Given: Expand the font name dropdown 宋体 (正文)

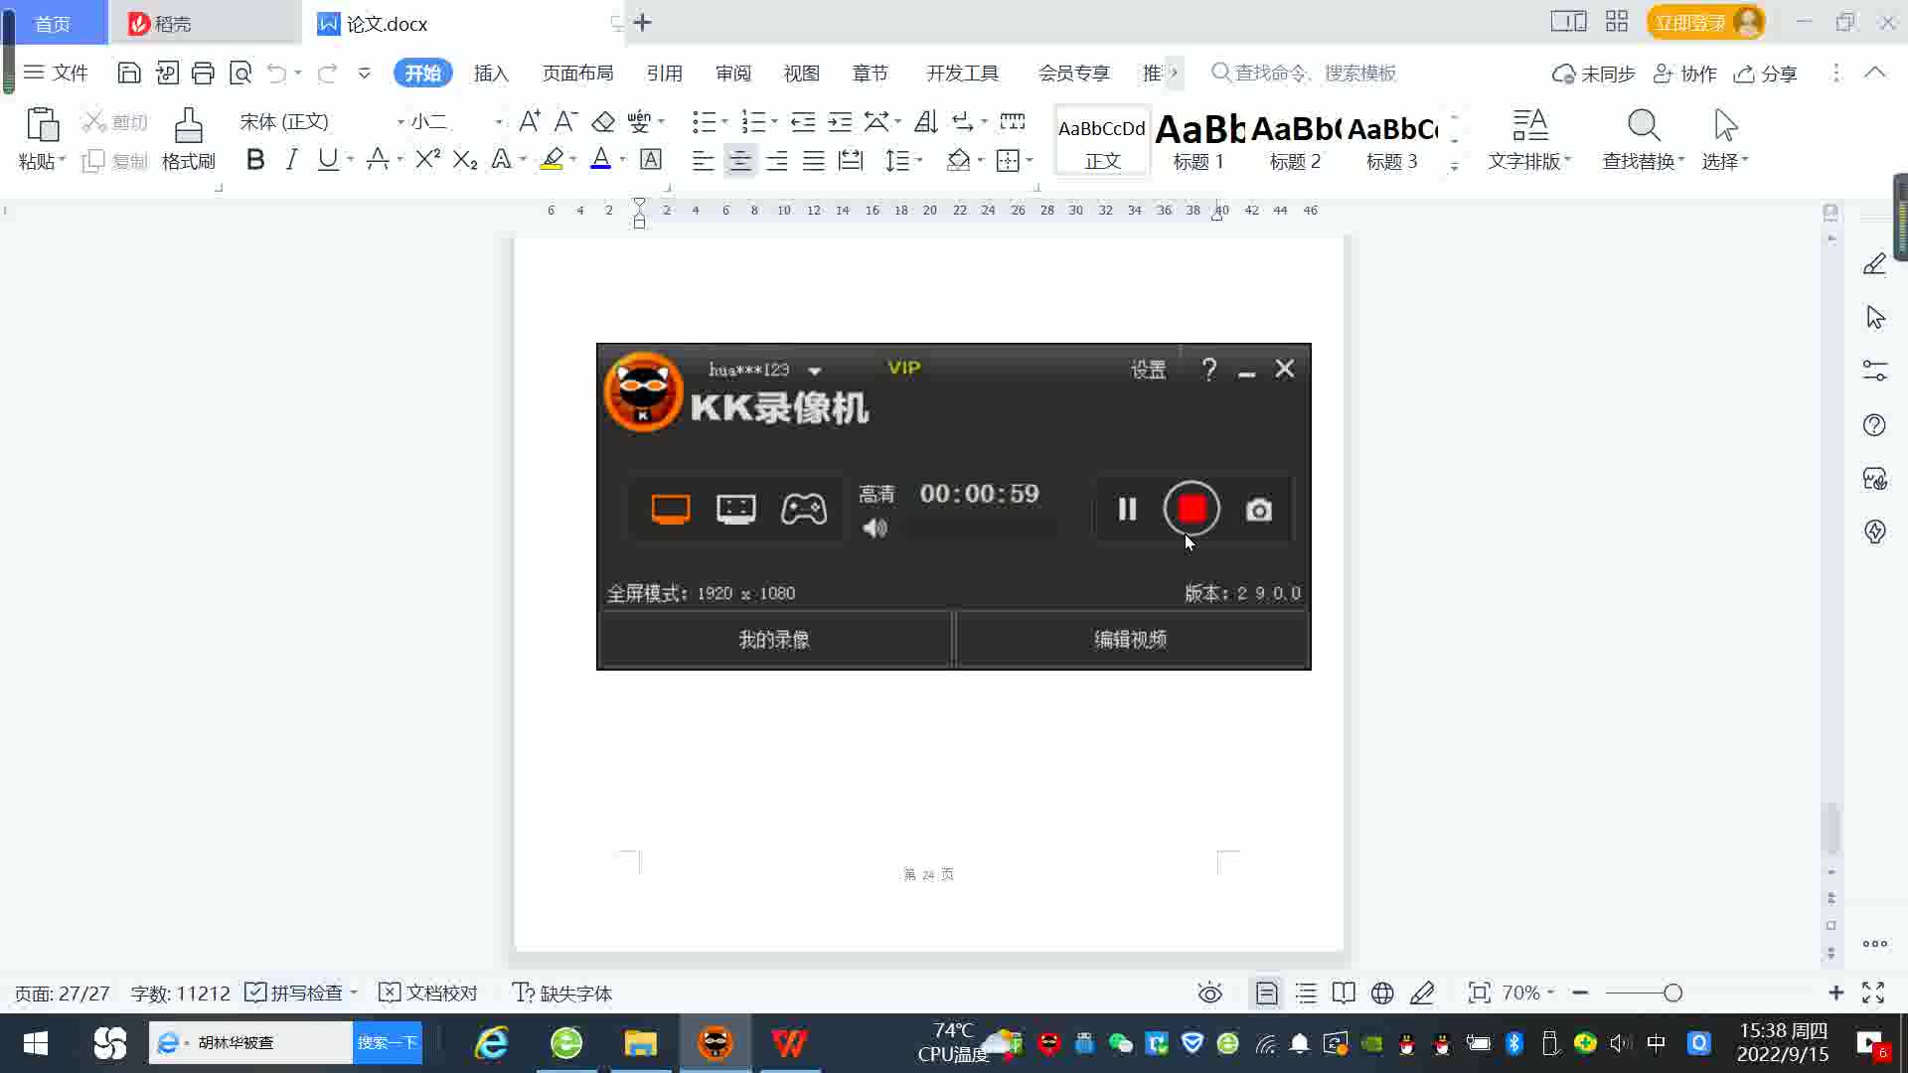Looking at the screenshot, I should click(399, 121).
